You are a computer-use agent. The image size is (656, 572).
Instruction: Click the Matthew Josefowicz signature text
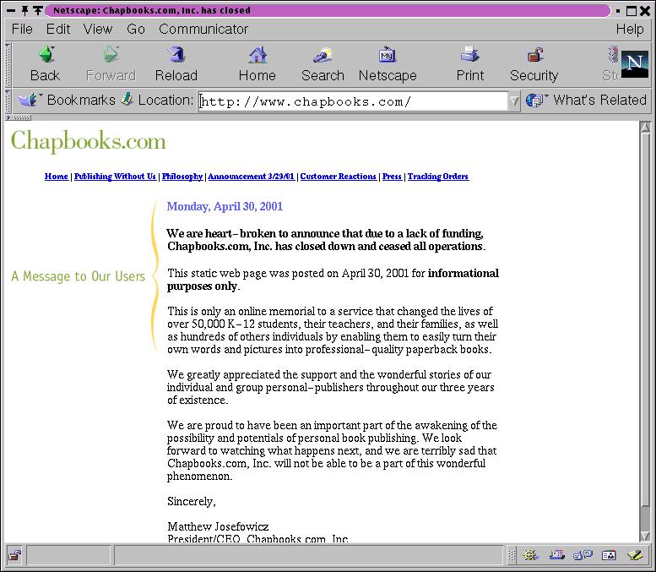click(x=218, y=526)
